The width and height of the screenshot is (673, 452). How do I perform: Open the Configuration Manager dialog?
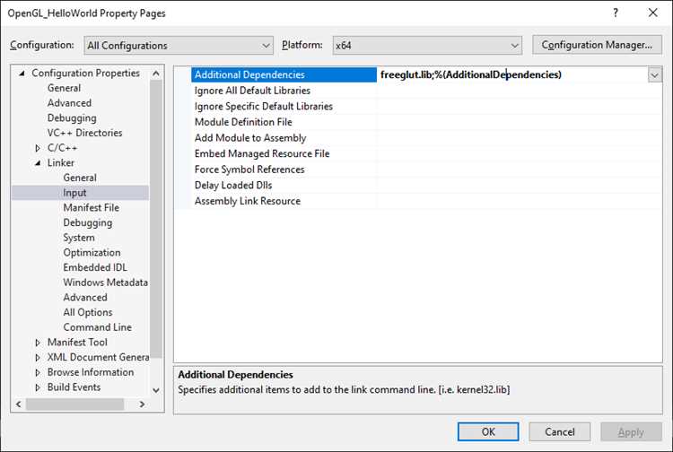point(597,45)
